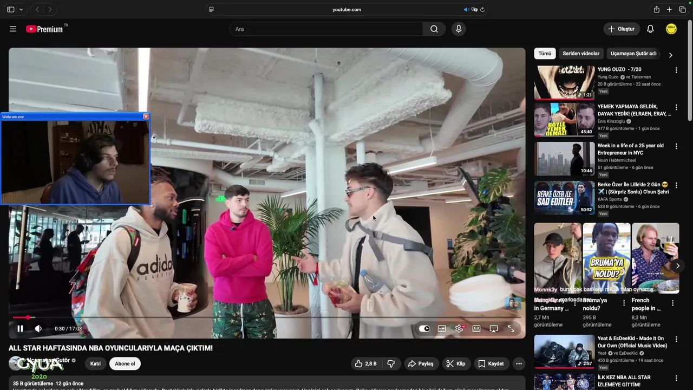This screenshot has height=390, width=693.
Task: Switch to theater mode
Action: click(476, 328)
